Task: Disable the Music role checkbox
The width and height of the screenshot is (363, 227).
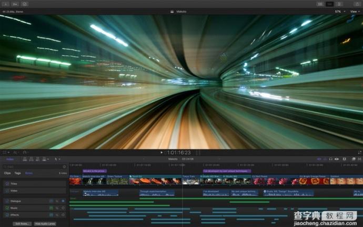Action: (7, 208)
